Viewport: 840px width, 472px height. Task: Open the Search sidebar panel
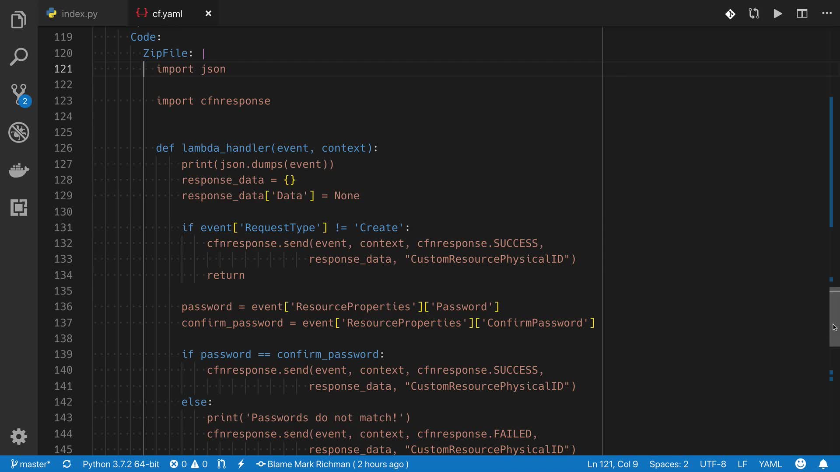pyautogui.click(x=18, y=57)
